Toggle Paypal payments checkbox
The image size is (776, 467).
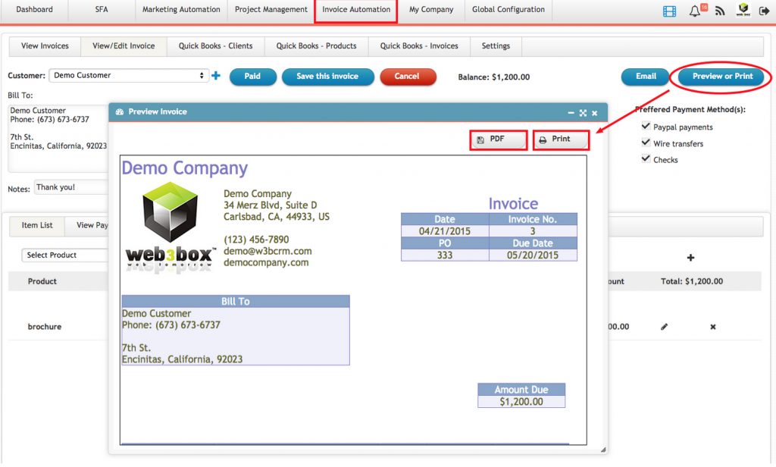646,127
